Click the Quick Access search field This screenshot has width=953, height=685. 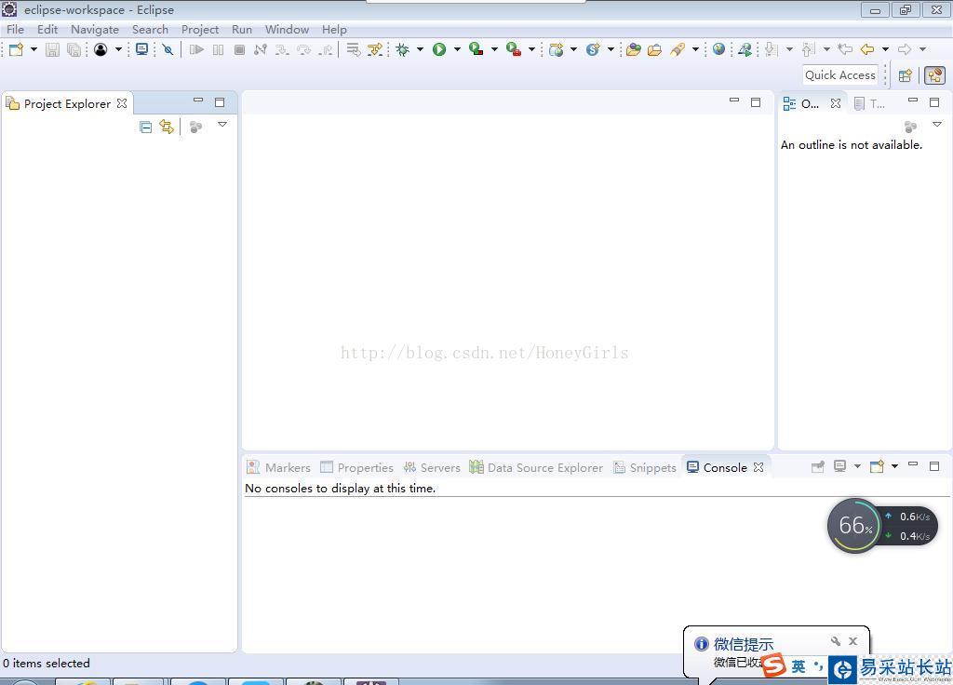click(x=840, y=75)
